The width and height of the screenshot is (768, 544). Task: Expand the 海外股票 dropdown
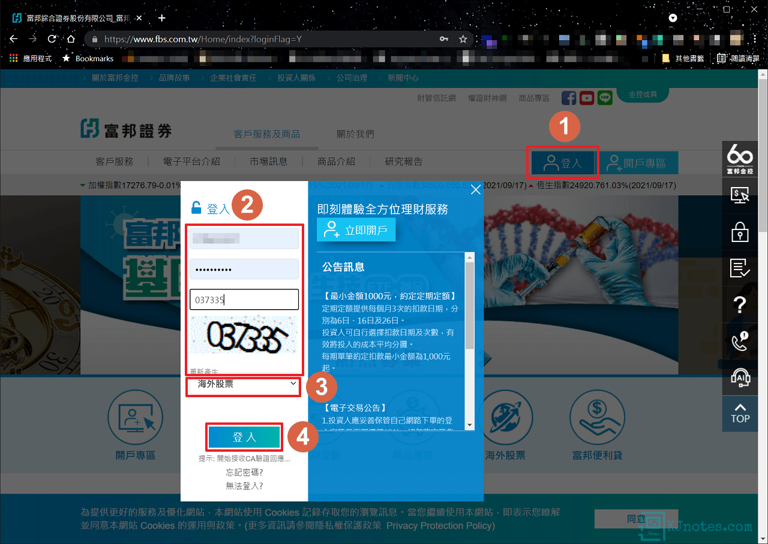coord(244,384)
